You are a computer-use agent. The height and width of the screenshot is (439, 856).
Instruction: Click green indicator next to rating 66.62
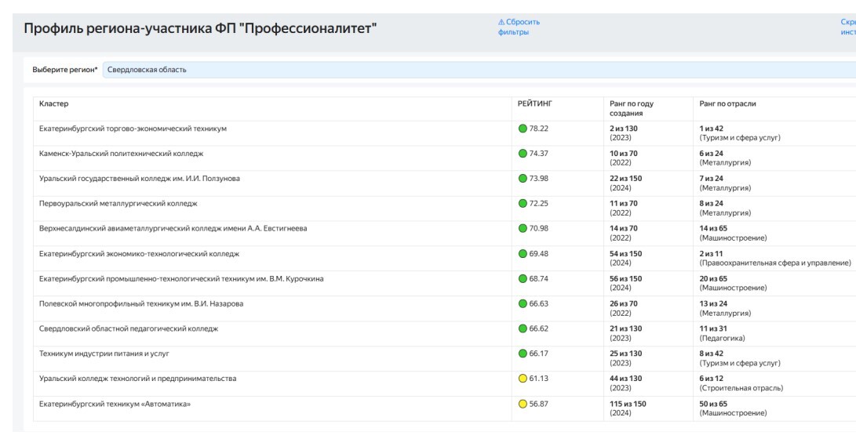(523, 328)
